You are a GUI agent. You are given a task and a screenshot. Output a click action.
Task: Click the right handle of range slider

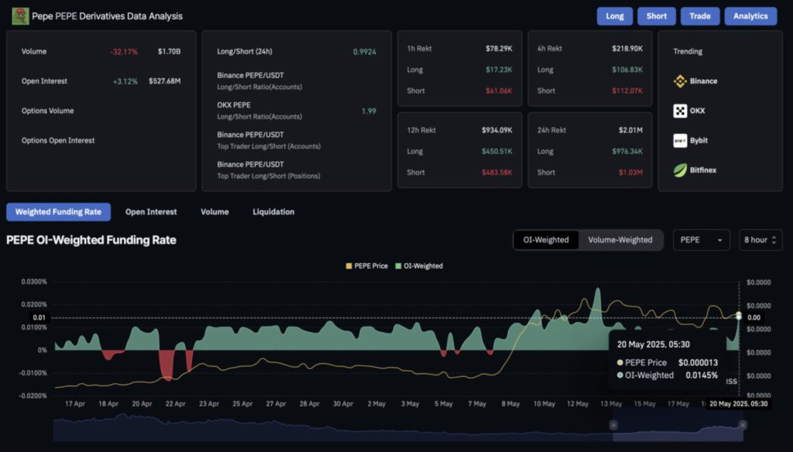pos(743,425)
